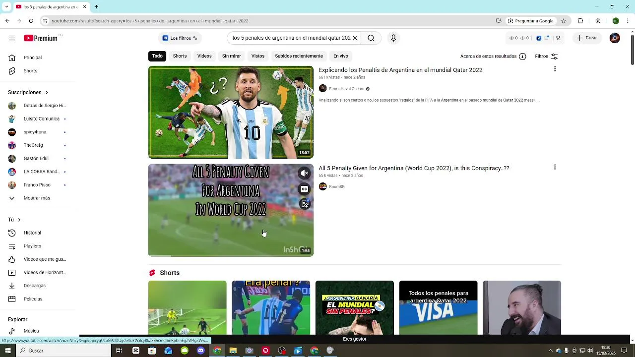635x357 pixels.
Task: Expand Mostrar más subscriptions
Action: pos(37,198)
